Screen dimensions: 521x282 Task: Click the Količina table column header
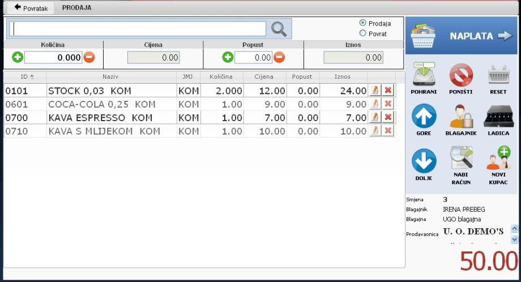coord(221,76)
